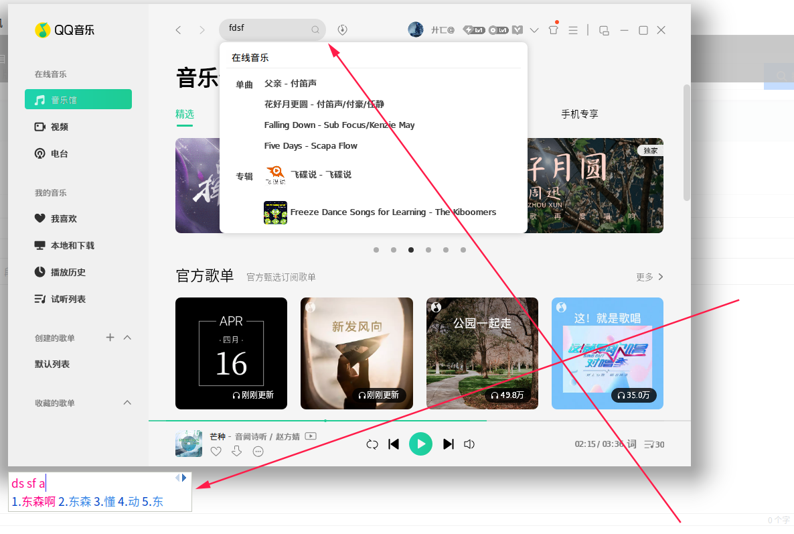The width and height of the screenshot is (794, 534).
Task: Open the play queue showing 30
Action: [654, 444]
